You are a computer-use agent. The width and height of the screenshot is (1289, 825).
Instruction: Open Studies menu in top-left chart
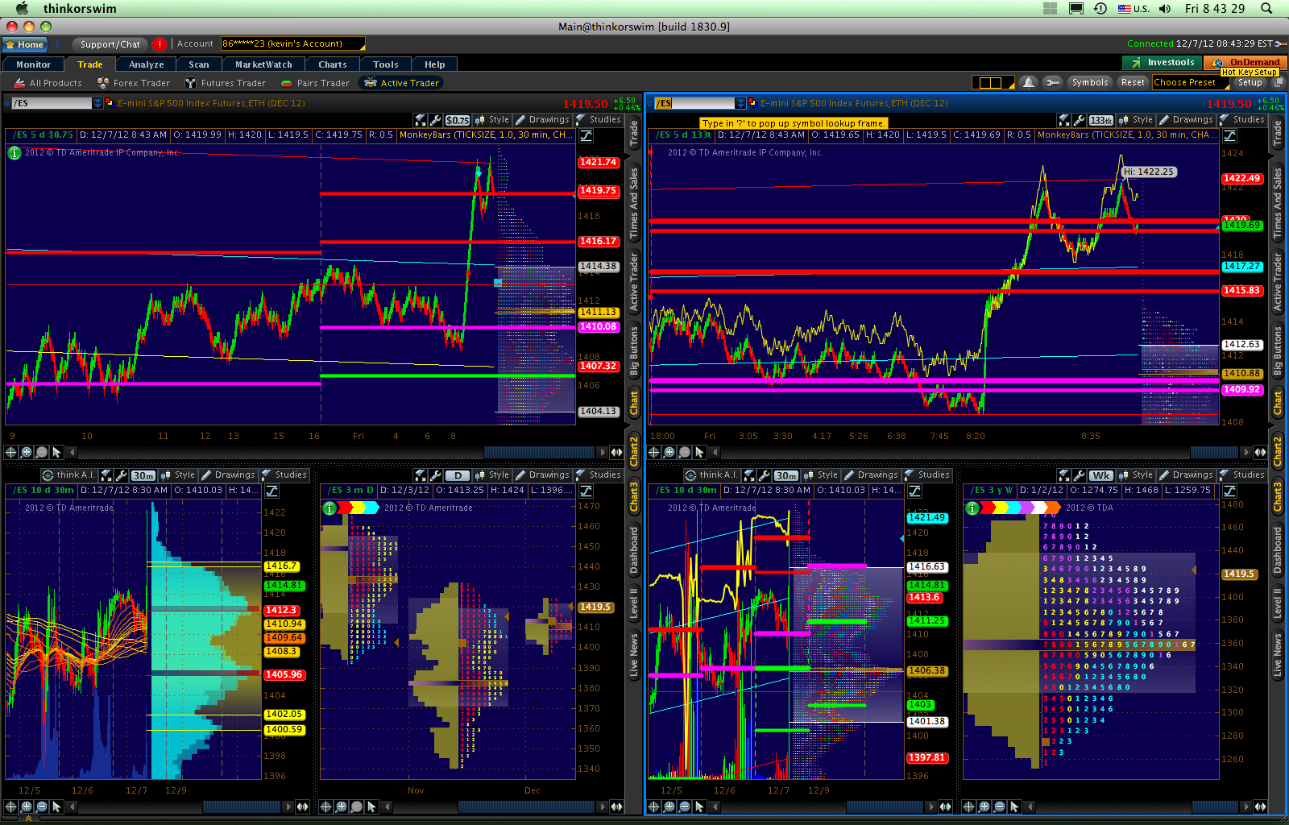coord(599,119)
